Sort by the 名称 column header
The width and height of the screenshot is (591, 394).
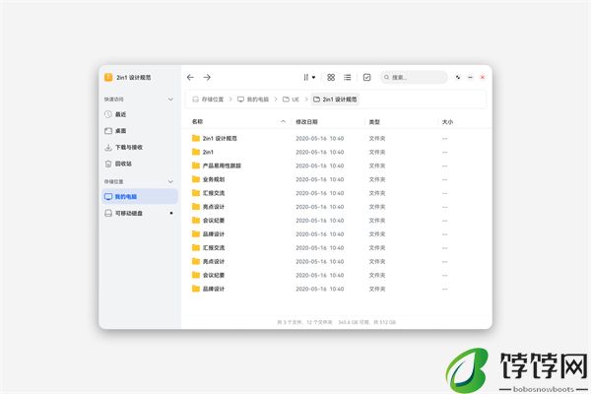198,122
